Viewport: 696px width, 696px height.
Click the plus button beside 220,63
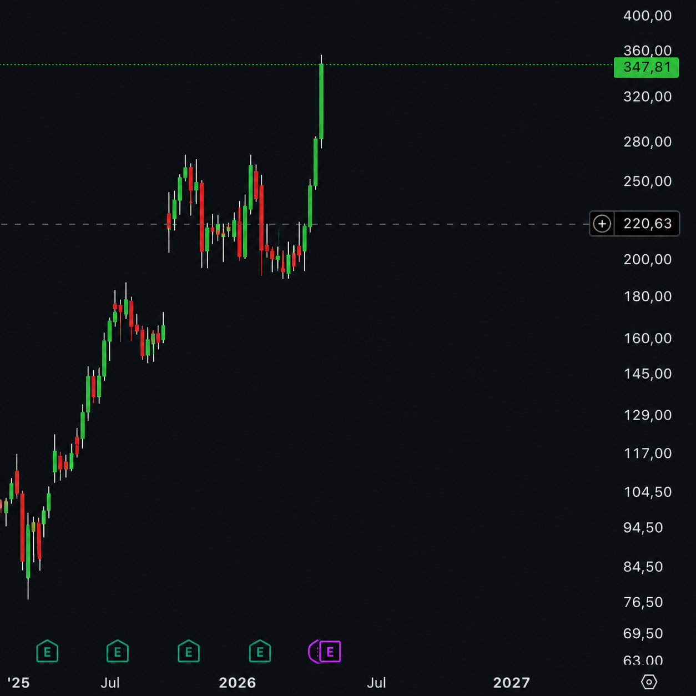602,224
